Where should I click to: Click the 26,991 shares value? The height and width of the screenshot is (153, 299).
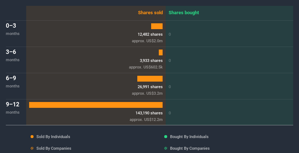point(150,87)
